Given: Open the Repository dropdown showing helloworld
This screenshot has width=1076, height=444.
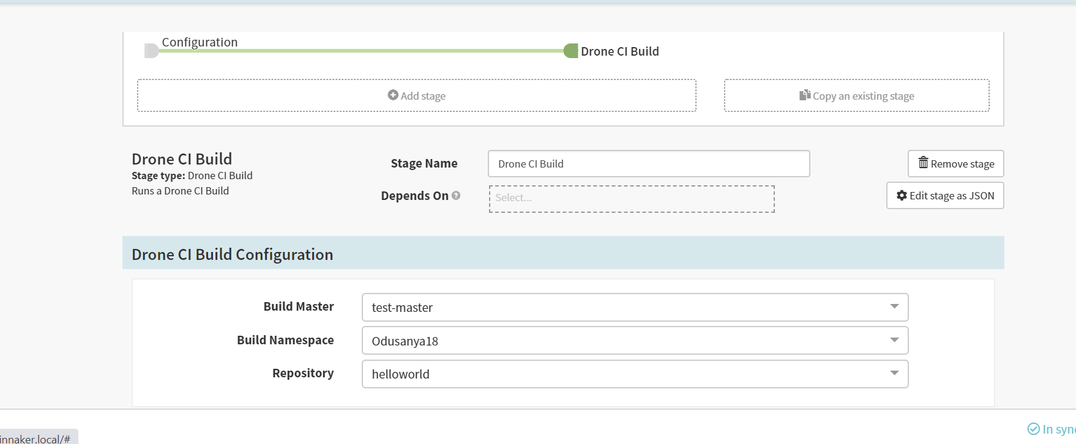Looking at the screenshot, I should 635,374.
